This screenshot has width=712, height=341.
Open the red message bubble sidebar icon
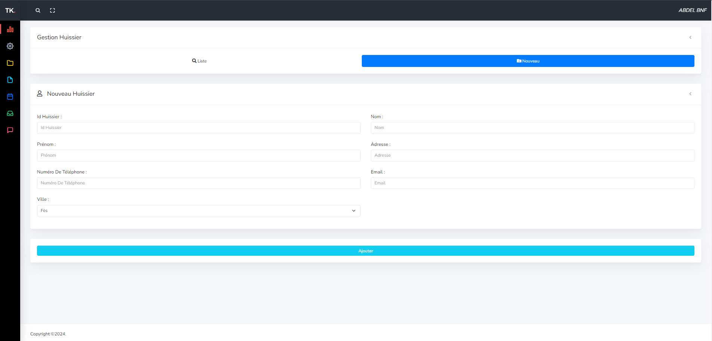pyautogui.click(x=10, y=130)
